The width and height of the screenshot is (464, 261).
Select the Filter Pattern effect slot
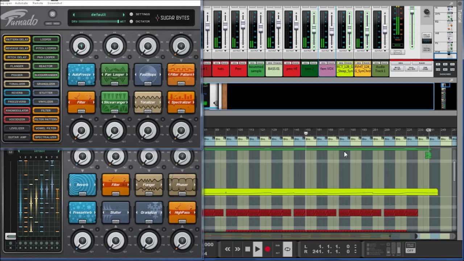[181, 74]
